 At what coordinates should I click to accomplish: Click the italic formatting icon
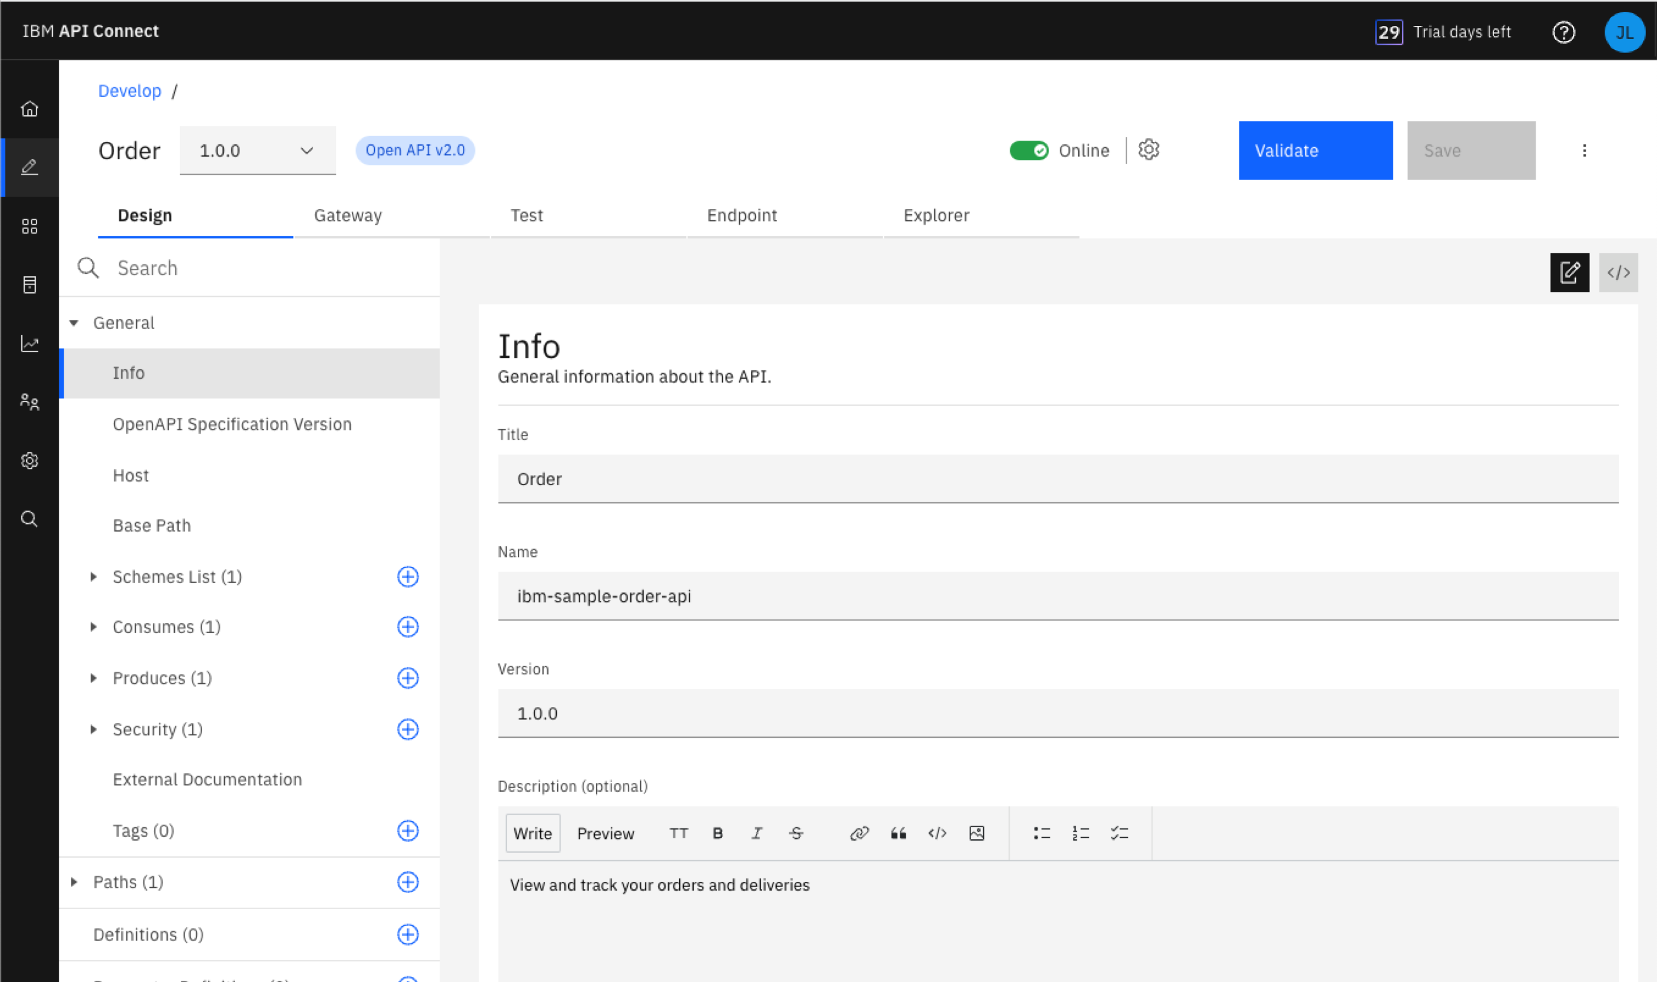pyautogui.click(x=757, y=832)
